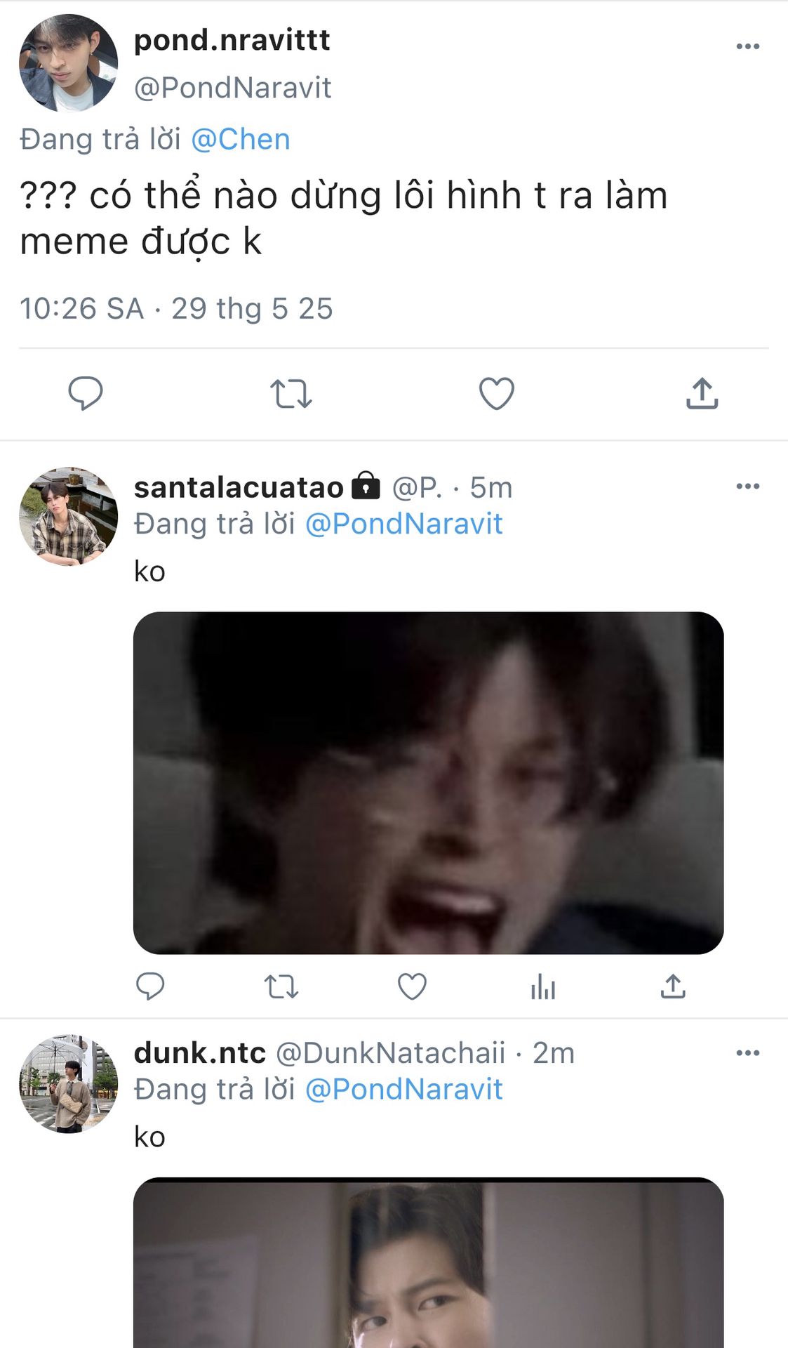The image size is (788, 1348).
Task: Open more options for pond.nravittt tweet
Action: (747, 46)
